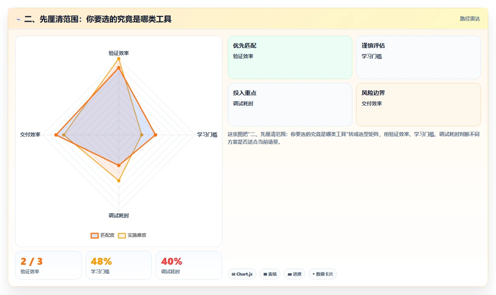The width and height of the screenshot is (496, 295).
Task: Click the 进度 tag
Action: coord(294,274)
